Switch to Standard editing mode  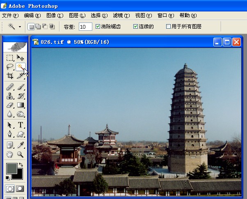coord(10,189)
